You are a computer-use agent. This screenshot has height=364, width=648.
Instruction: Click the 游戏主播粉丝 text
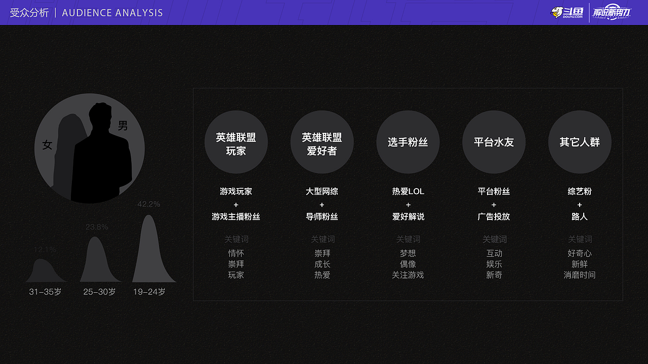coord(236,216)
